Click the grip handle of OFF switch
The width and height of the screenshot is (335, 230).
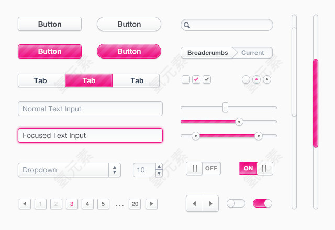[x=194, y=168]
